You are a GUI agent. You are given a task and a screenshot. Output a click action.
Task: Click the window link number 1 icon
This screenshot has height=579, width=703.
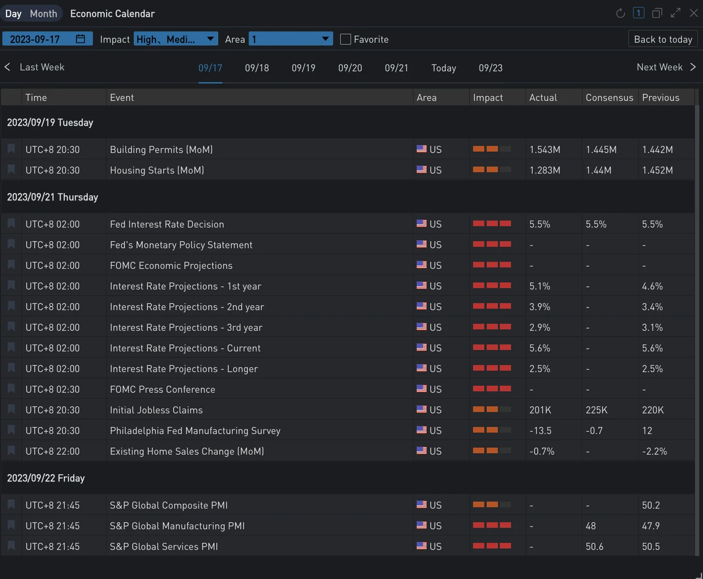coord(638,13)
